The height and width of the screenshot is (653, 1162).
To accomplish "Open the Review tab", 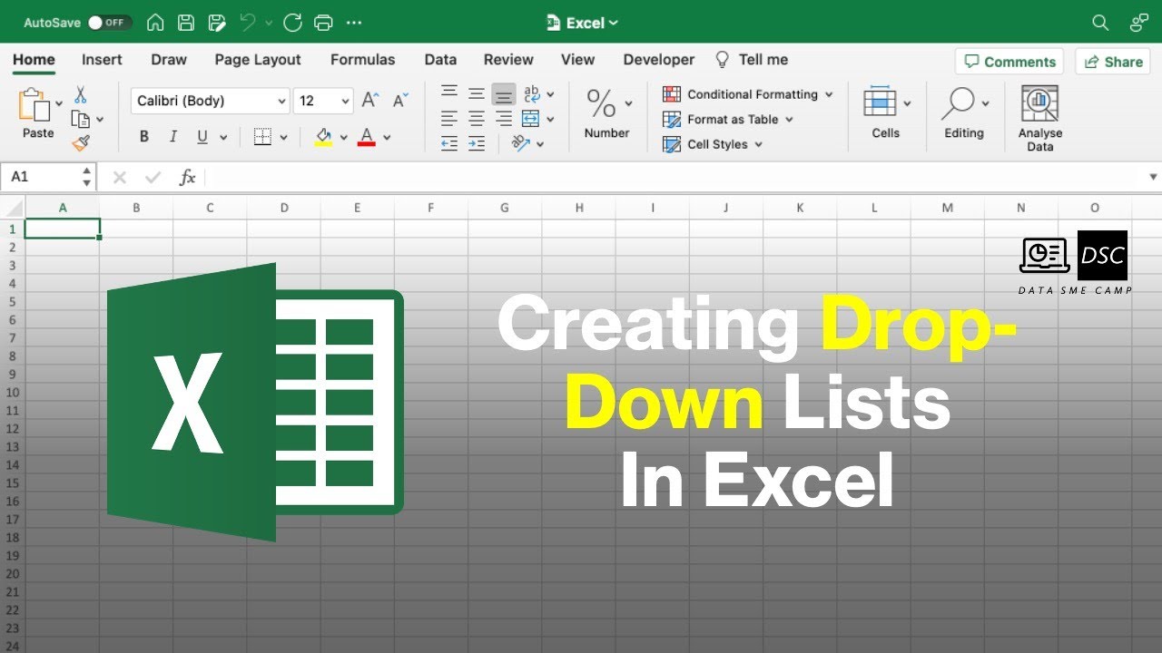I will tap(508, 60).
